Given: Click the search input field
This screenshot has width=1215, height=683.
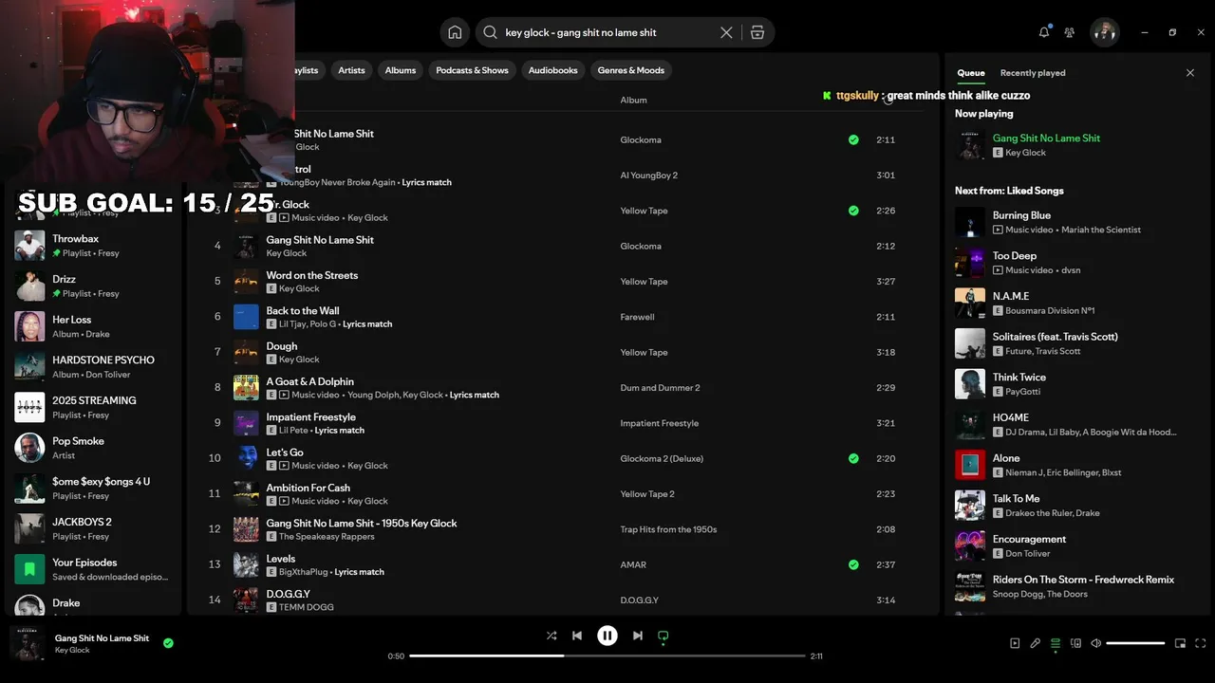Looking at the screenshot, I should [607, 32].
